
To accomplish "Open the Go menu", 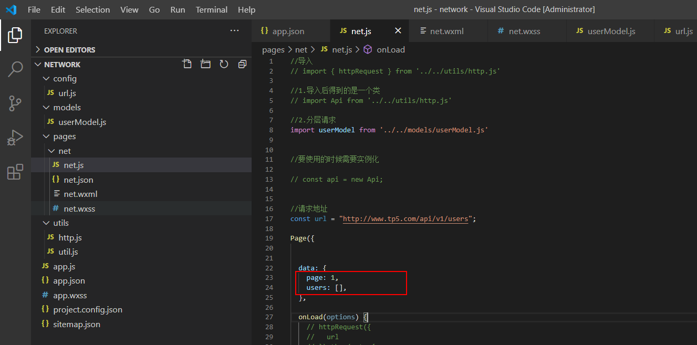I will pyautogui.click(x=154, y=9).
